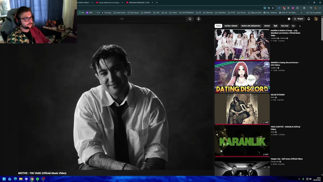The height and width of the screenshot is (182, 323).
Task: Click the system tray volume icon
Action: click(x=310, y=179)
